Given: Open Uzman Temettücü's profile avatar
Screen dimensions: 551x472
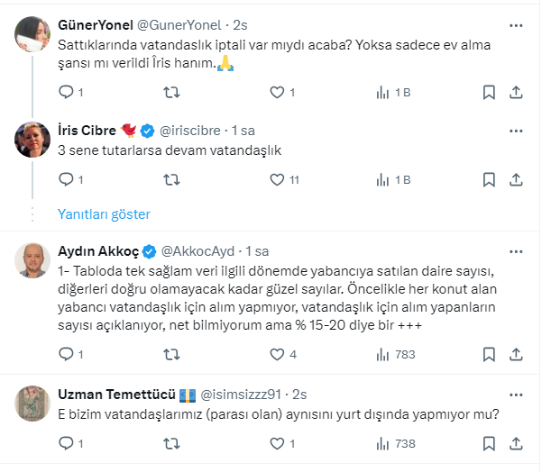Looking at the screenshot, I should tap(32, 403).
